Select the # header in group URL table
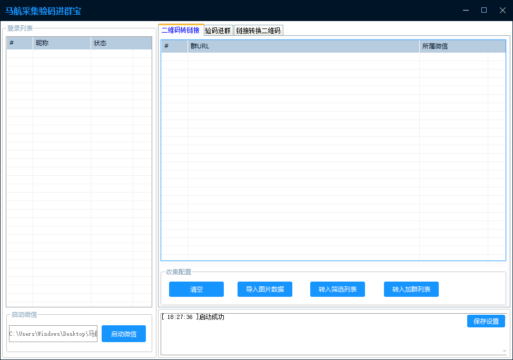This screenshot has height=360, width=513. 174,46
